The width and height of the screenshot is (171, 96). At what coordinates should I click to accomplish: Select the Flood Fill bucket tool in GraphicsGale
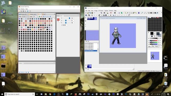[x=157, y=13]
